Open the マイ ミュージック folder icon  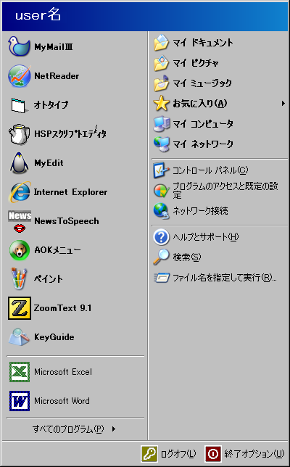(162, 83)
